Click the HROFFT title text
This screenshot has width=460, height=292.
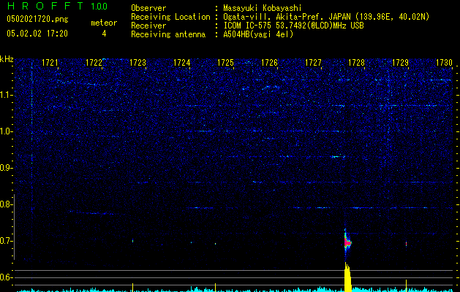point(45,6)
